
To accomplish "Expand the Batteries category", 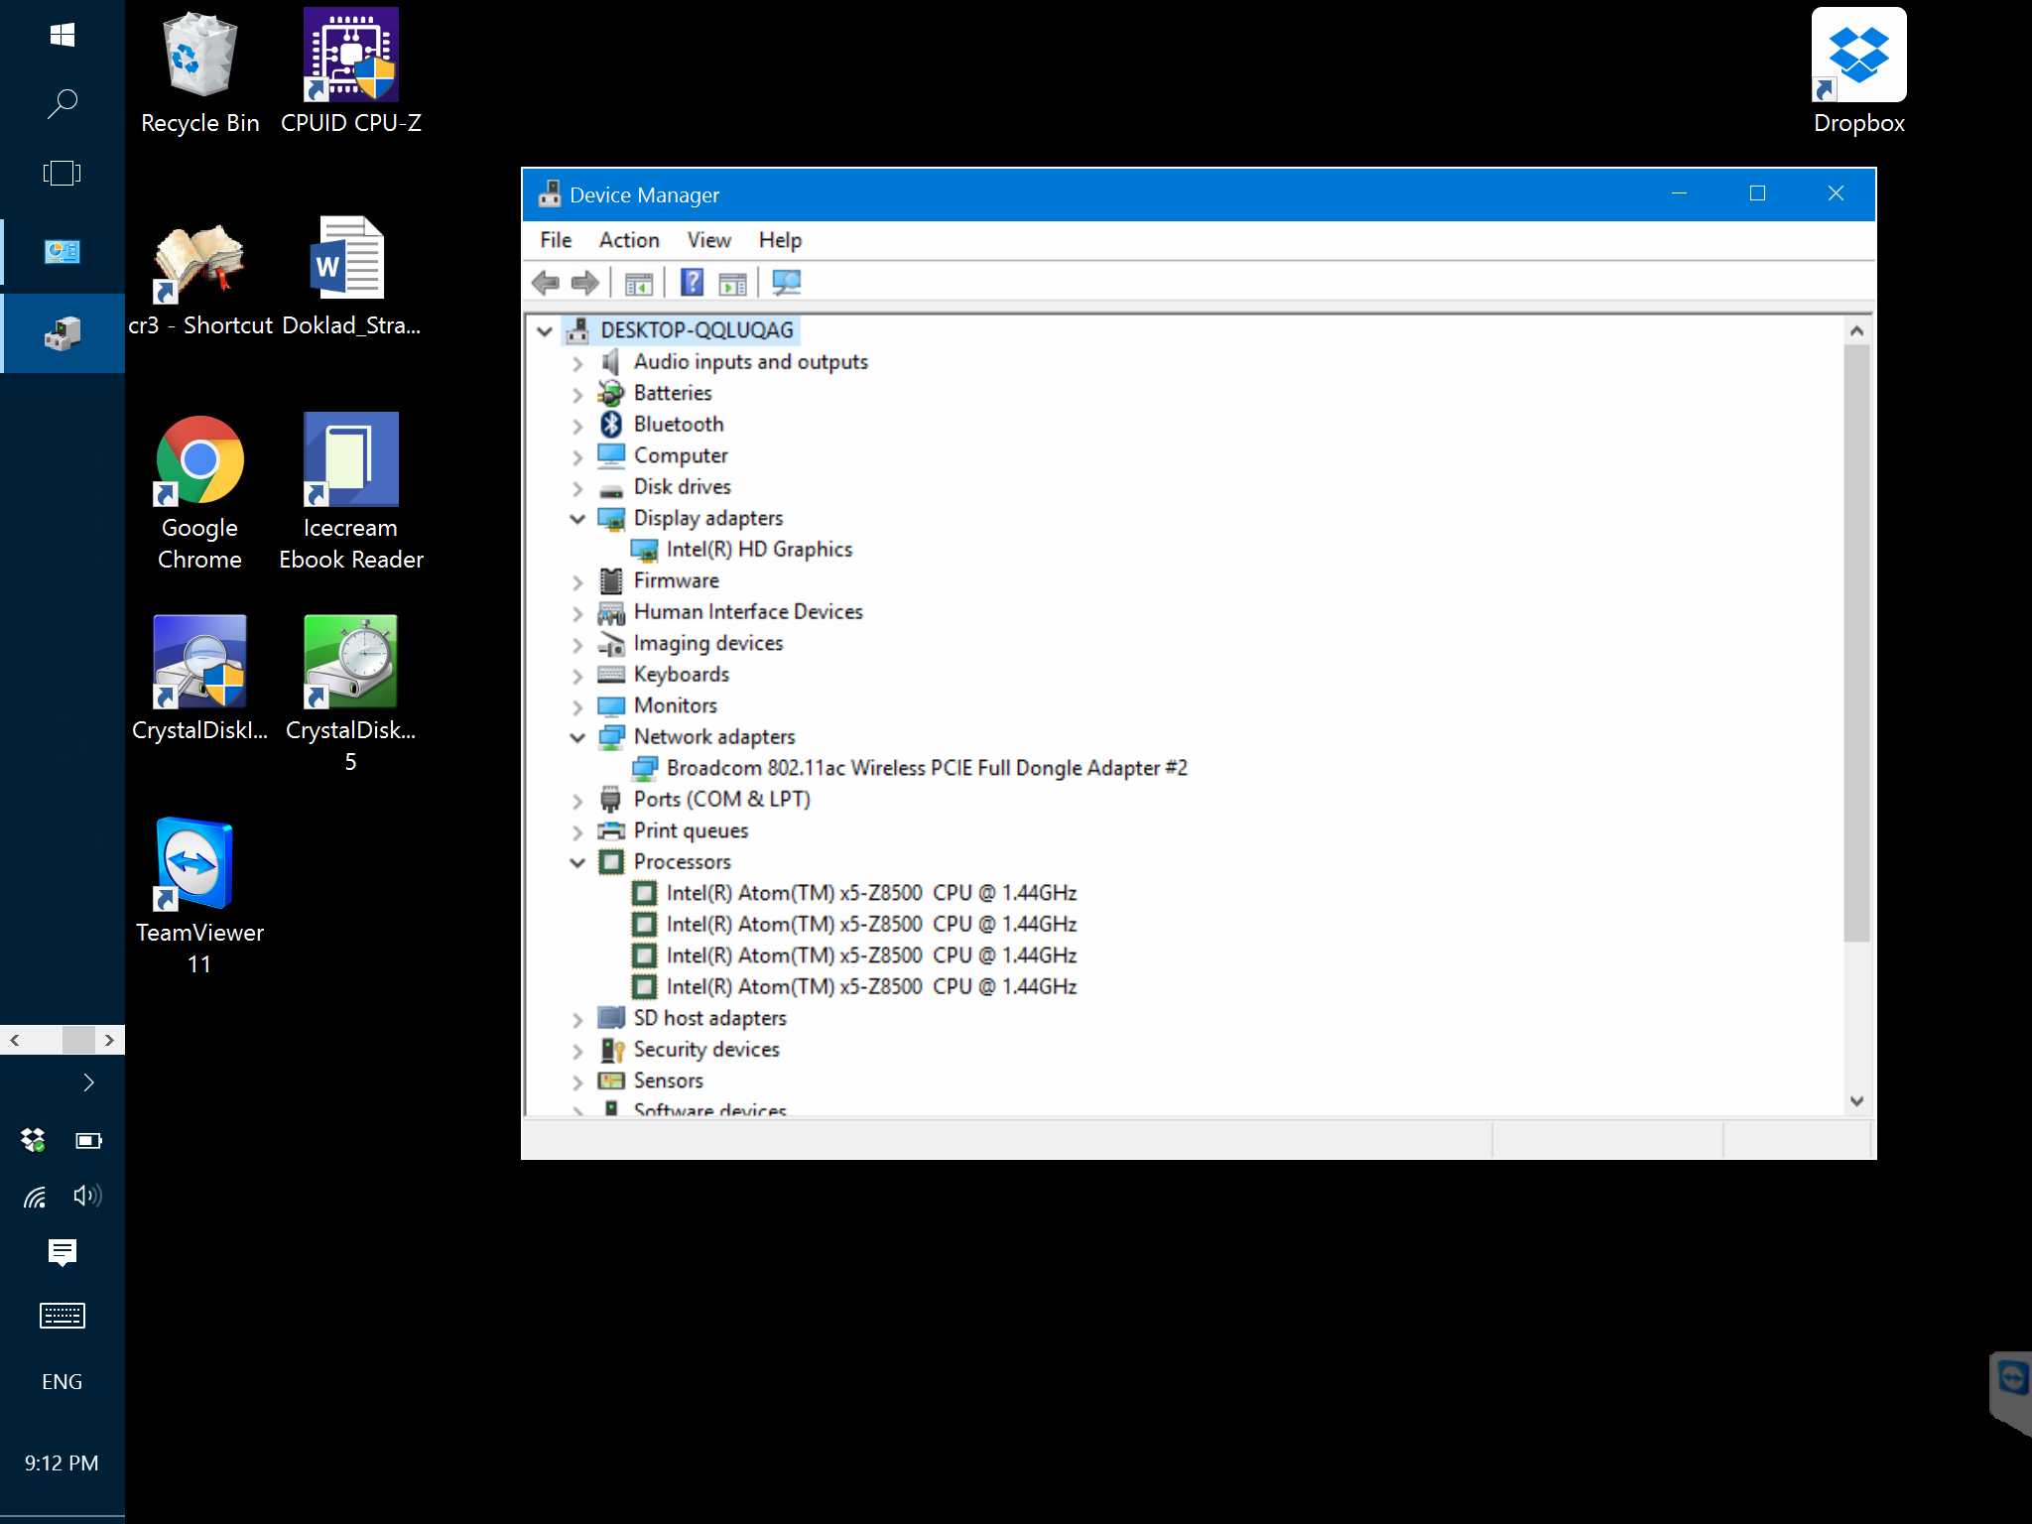I will click(577, 395).
